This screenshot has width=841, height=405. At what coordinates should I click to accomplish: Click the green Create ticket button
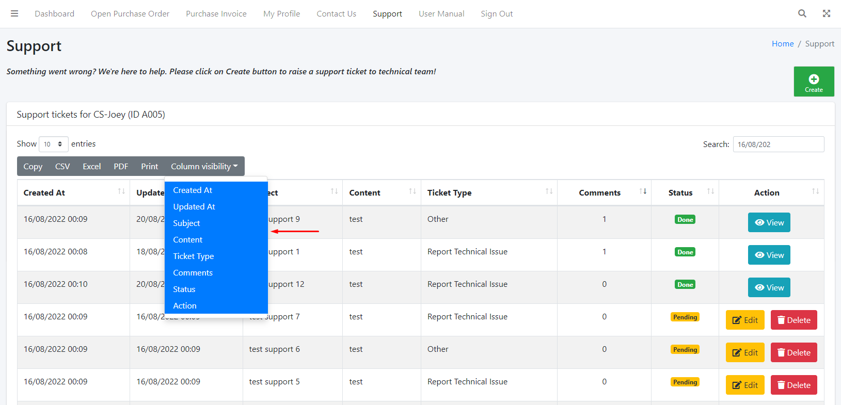814,82
